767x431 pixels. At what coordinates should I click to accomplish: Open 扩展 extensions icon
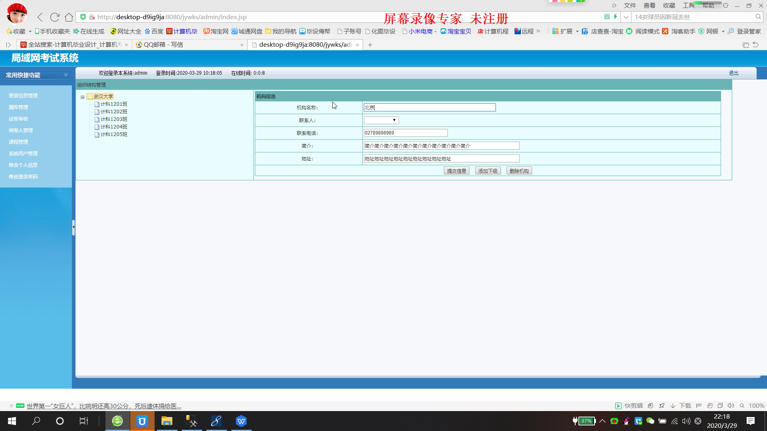563,31
